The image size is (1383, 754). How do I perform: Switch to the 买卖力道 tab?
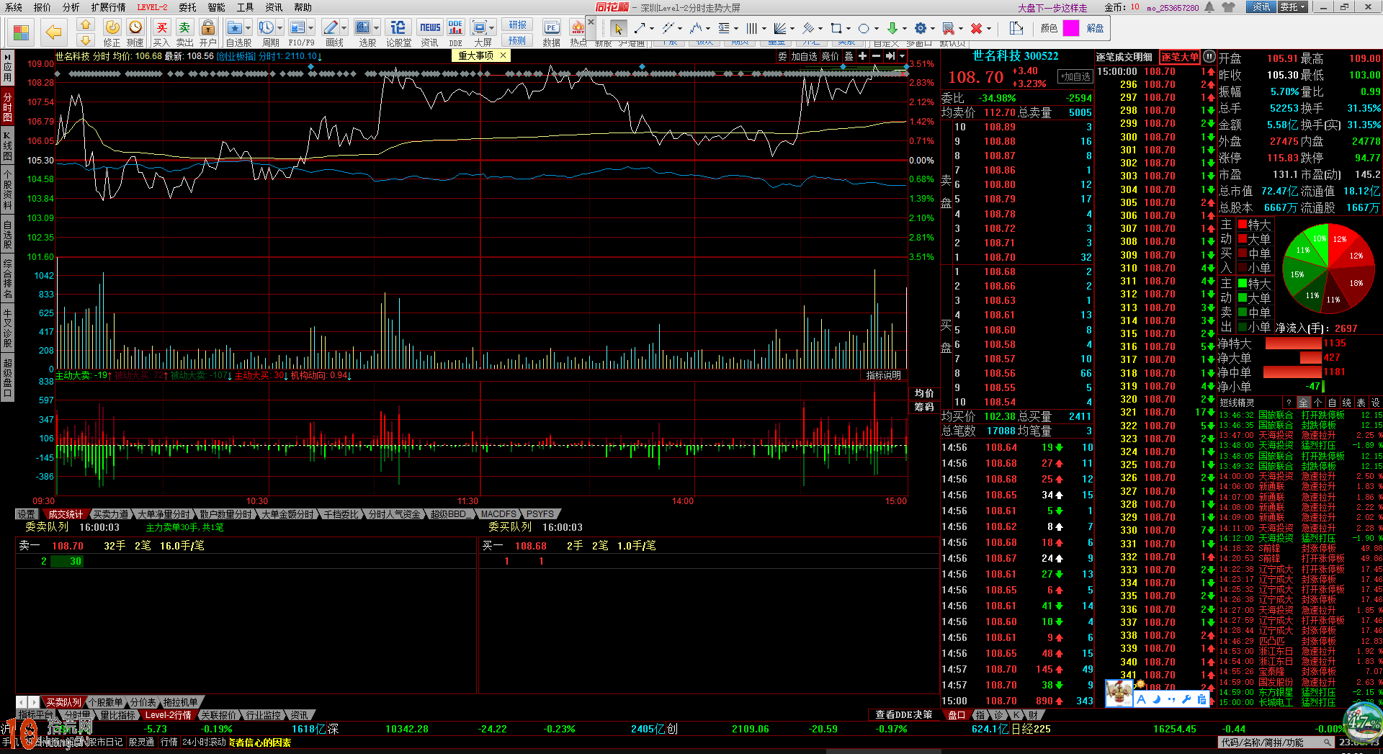(x=111, y=514)
